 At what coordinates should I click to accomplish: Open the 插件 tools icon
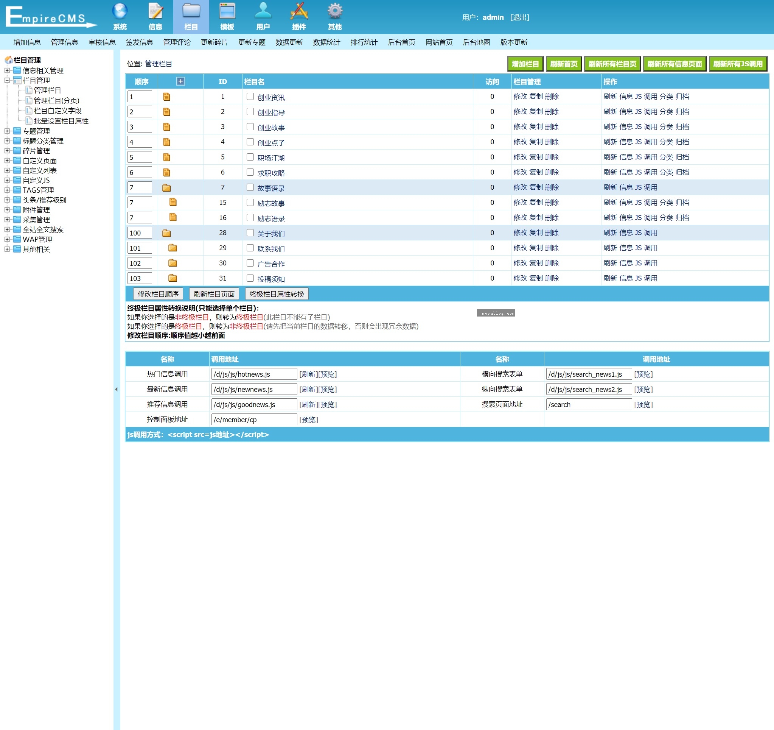(298, 11)
